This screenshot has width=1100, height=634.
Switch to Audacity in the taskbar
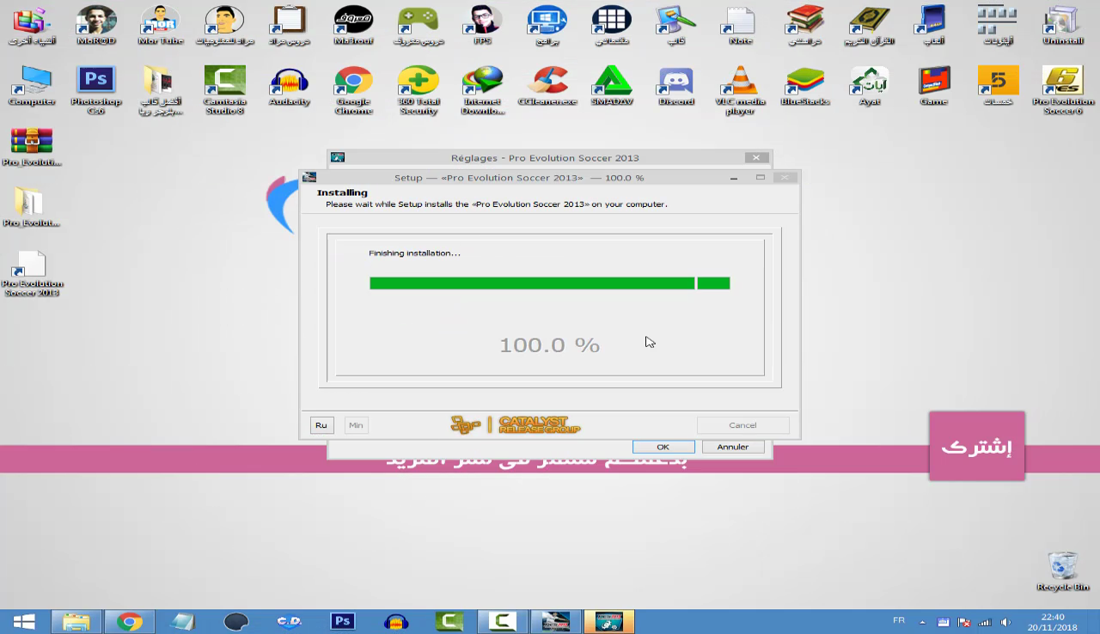396,621
